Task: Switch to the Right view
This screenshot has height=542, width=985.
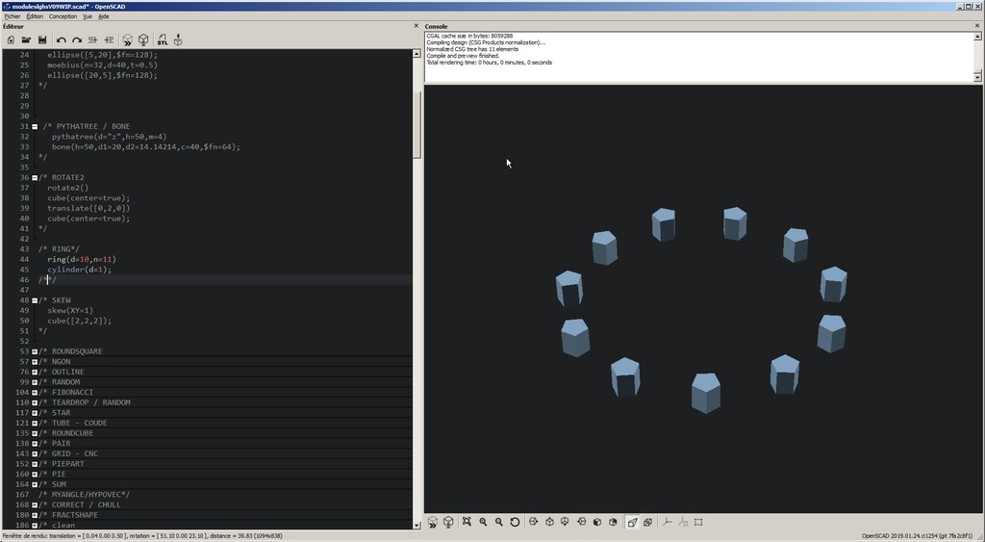Action: pos(534,522)
